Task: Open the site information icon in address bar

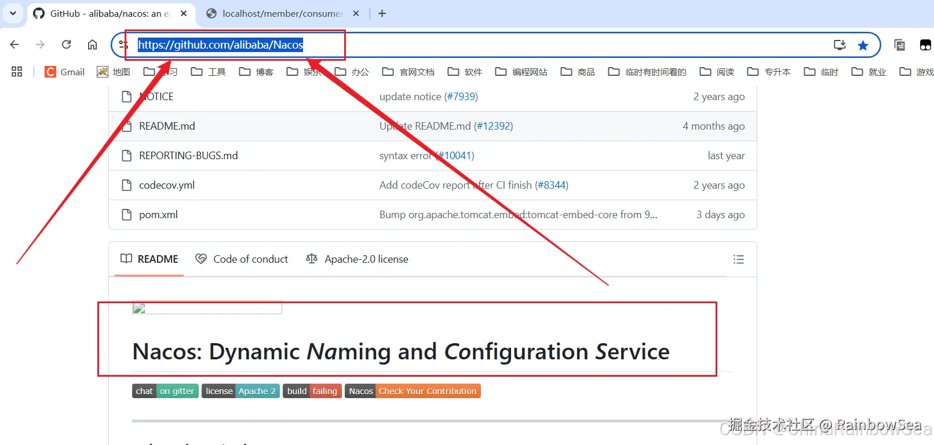Action: [123, 45]
